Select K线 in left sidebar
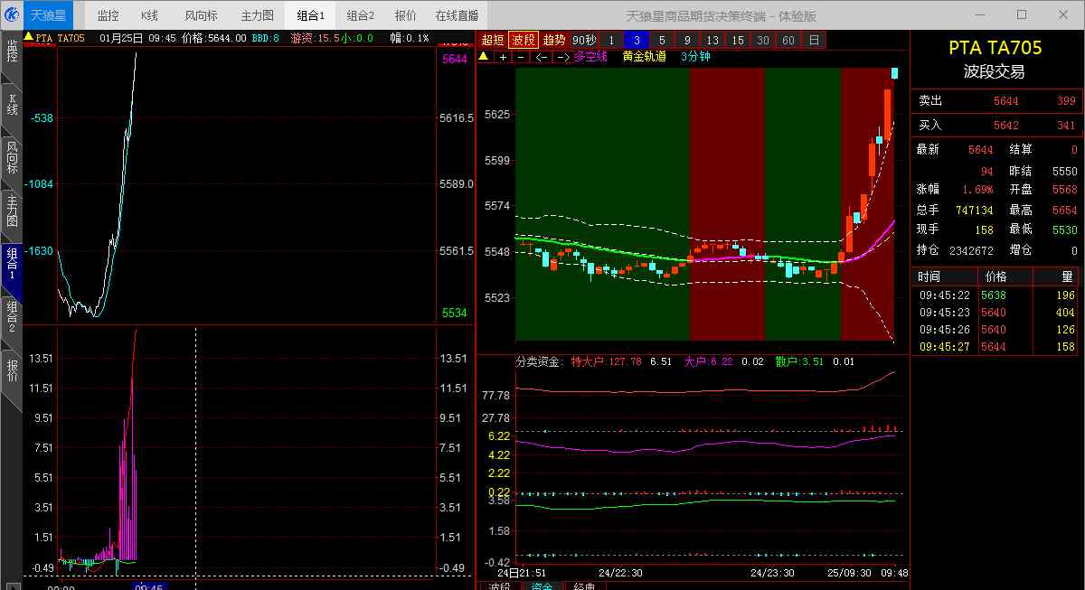 click(x=12, y=104)
